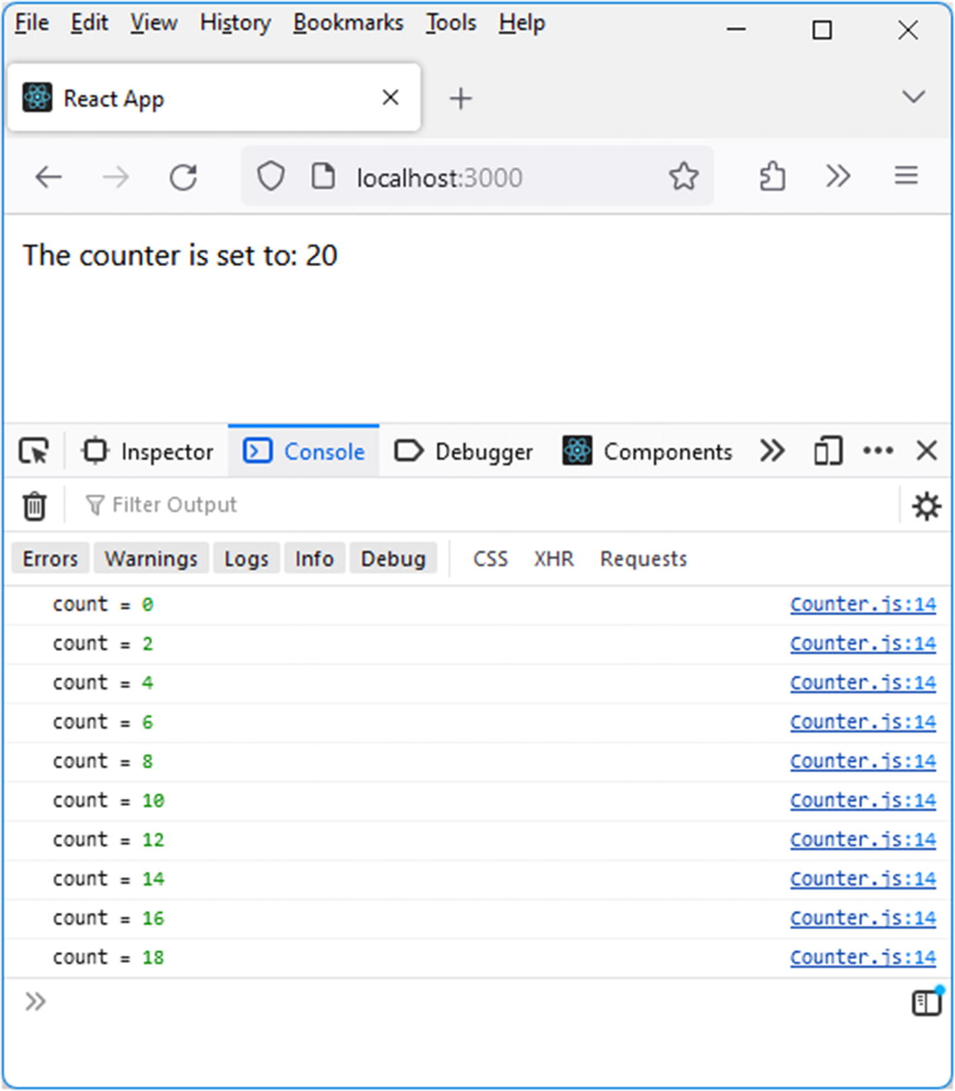
Task: Close the React App tab
Action: pyautogui.click(x=391, y=98)
